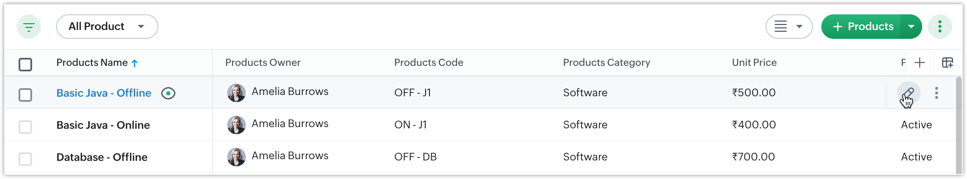The image size is (967, 179).
Task: Open the filter panel icon
Action: [x=29, y=27]
